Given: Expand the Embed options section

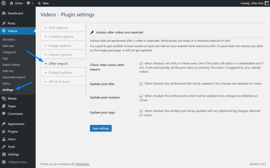Looking at the screenshot, I should [x=63, y=72].
